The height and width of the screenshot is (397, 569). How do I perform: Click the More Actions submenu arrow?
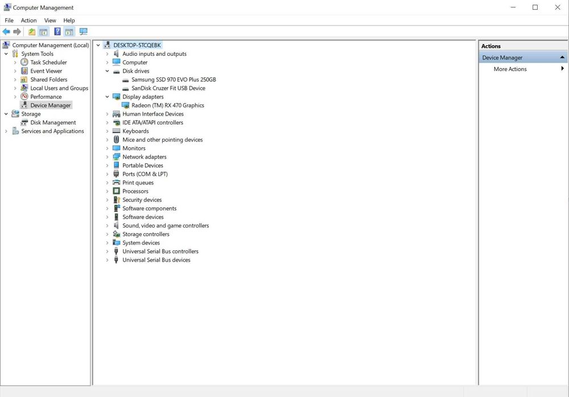[562, 69]
